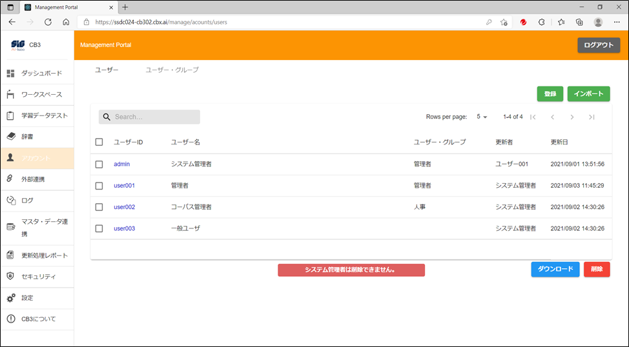This screenshot has width=629, height=347.
Task: Open the Rows per page dropdown
Action: [482, 117]
